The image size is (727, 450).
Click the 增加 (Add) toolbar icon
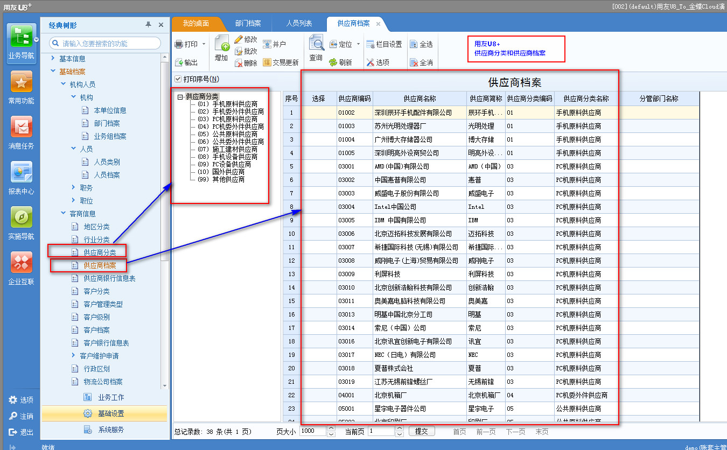[221, 44]
